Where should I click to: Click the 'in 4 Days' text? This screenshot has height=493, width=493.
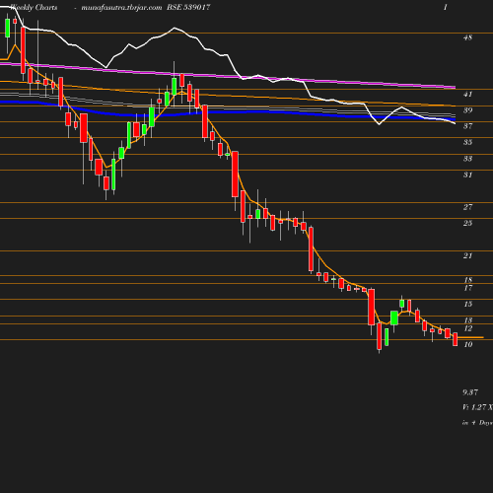click(x=477, y=423)
